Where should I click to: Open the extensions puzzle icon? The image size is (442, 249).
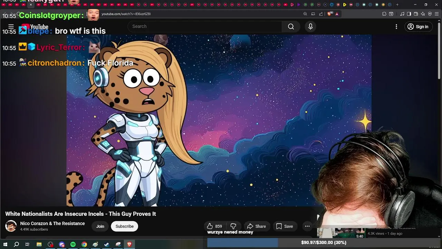pyautogui.click(x=384, y=14)
